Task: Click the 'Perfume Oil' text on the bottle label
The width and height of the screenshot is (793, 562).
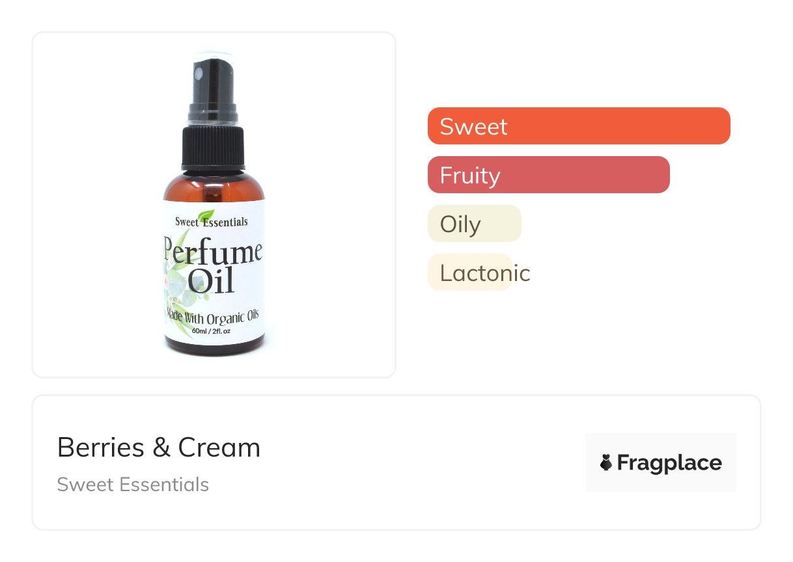Action: click(x=213, y=267)
